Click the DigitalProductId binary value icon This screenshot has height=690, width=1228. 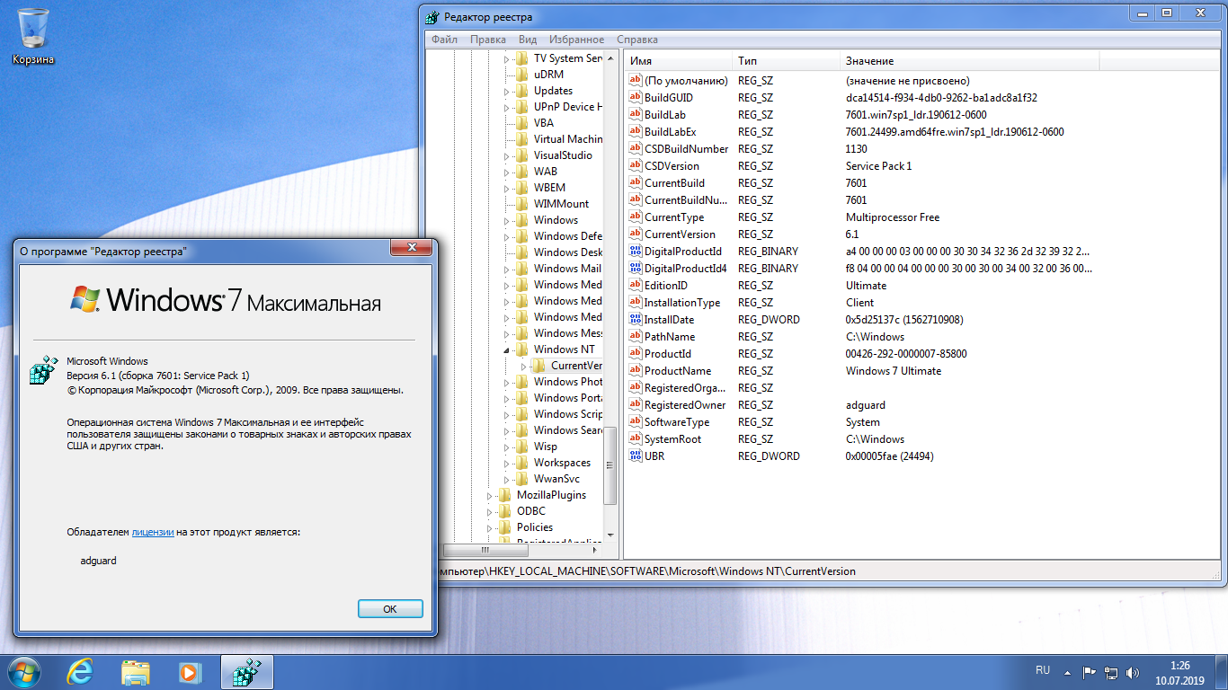coord(635,251)
